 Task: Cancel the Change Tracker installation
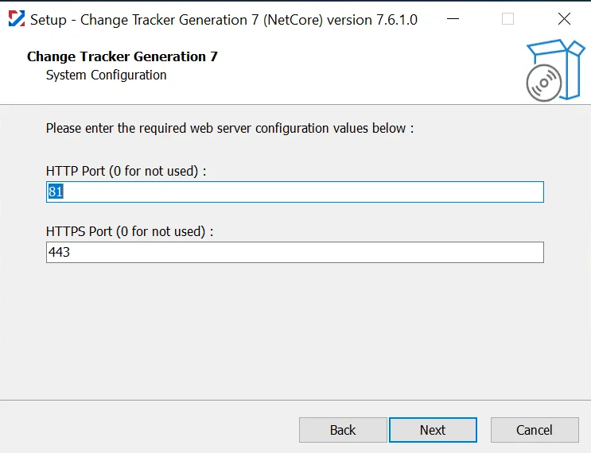coord(535,430)
